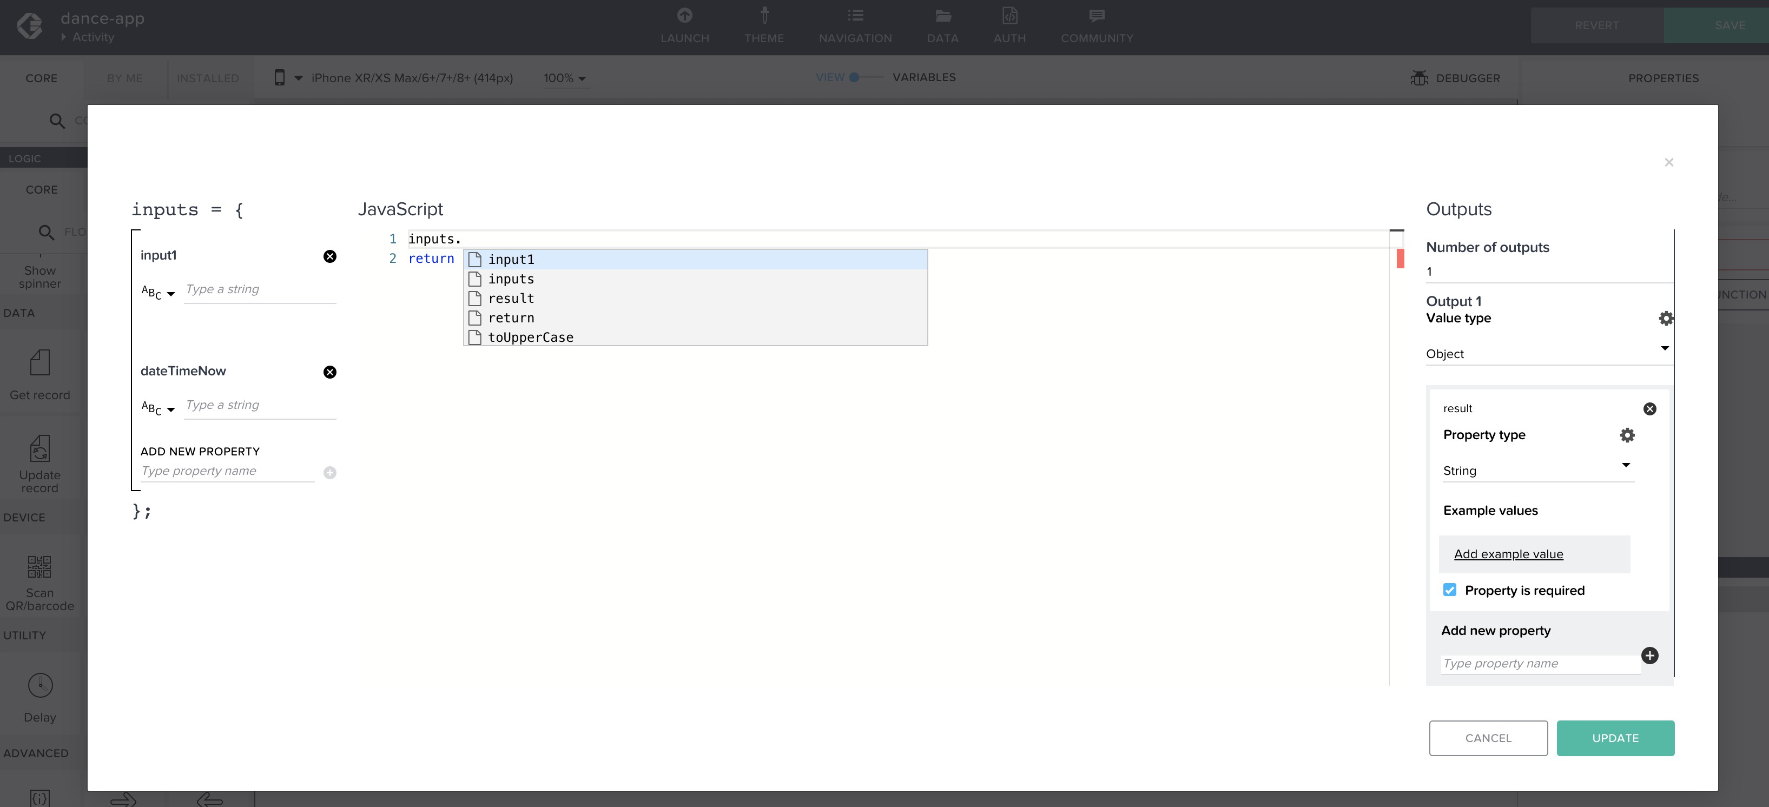Remove the input1 property
The width and height of the screenshot is (1769, 807).
[x=329, y=256]
